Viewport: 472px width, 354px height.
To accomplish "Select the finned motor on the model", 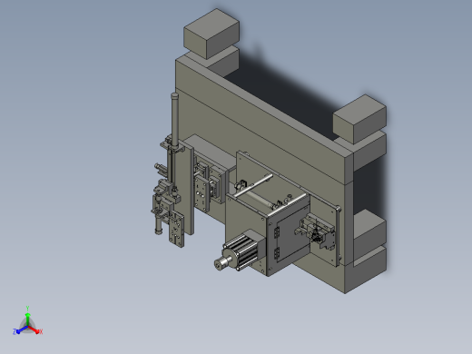I will click(x=245, y=251).
